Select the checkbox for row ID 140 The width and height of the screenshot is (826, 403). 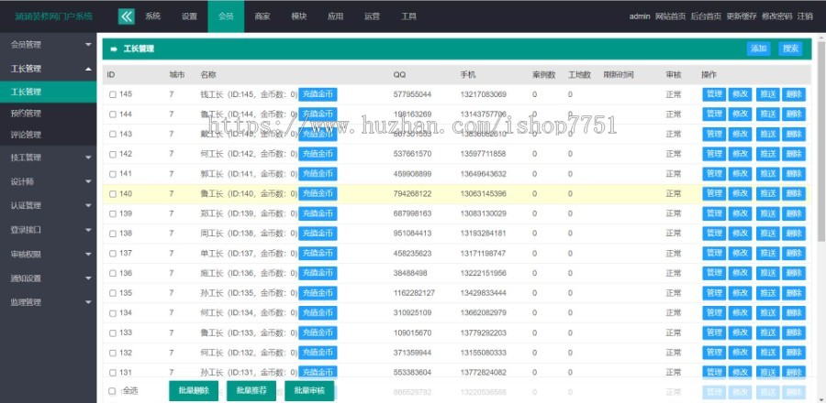coord(112,193)
